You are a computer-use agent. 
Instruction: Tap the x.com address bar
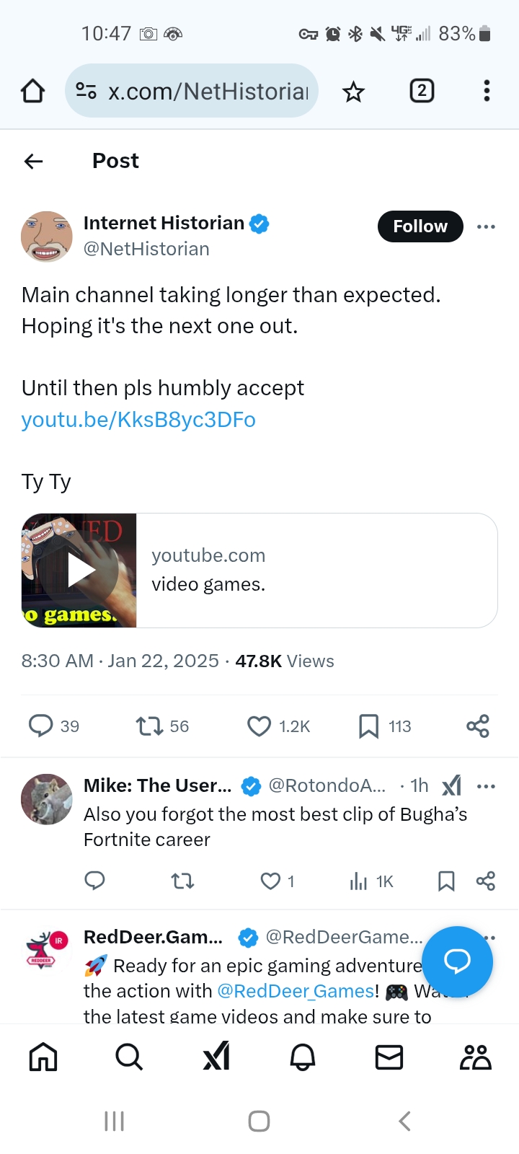192,91
